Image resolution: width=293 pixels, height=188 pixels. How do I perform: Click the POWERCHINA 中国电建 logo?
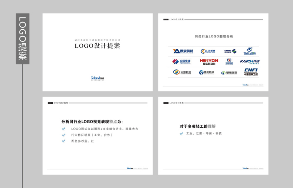181,61
